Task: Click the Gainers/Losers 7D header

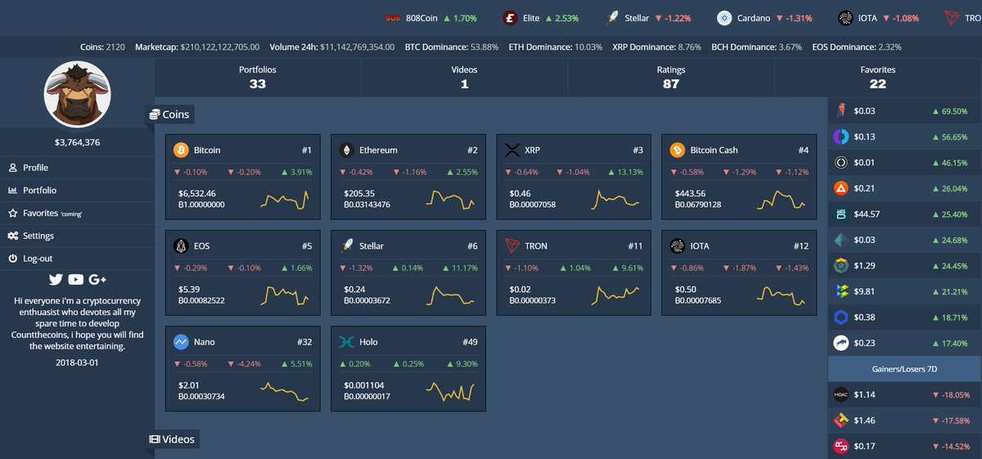Action: tap(903, 369)
